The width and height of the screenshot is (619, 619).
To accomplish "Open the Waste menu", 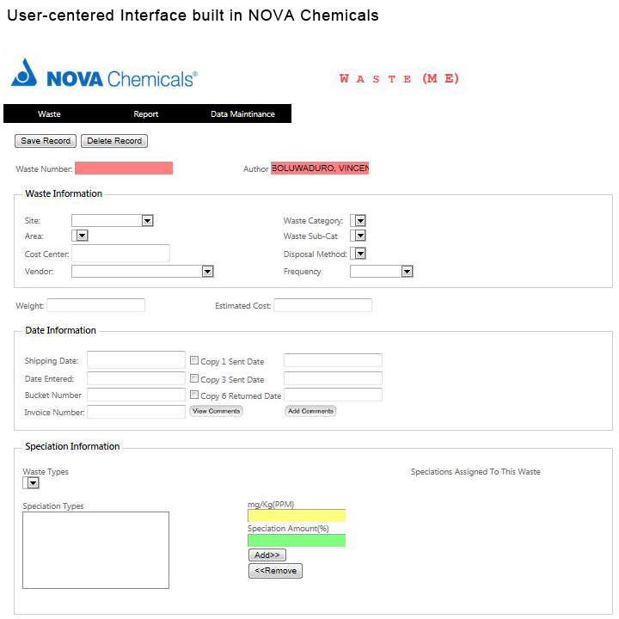I will pos(49,114).
